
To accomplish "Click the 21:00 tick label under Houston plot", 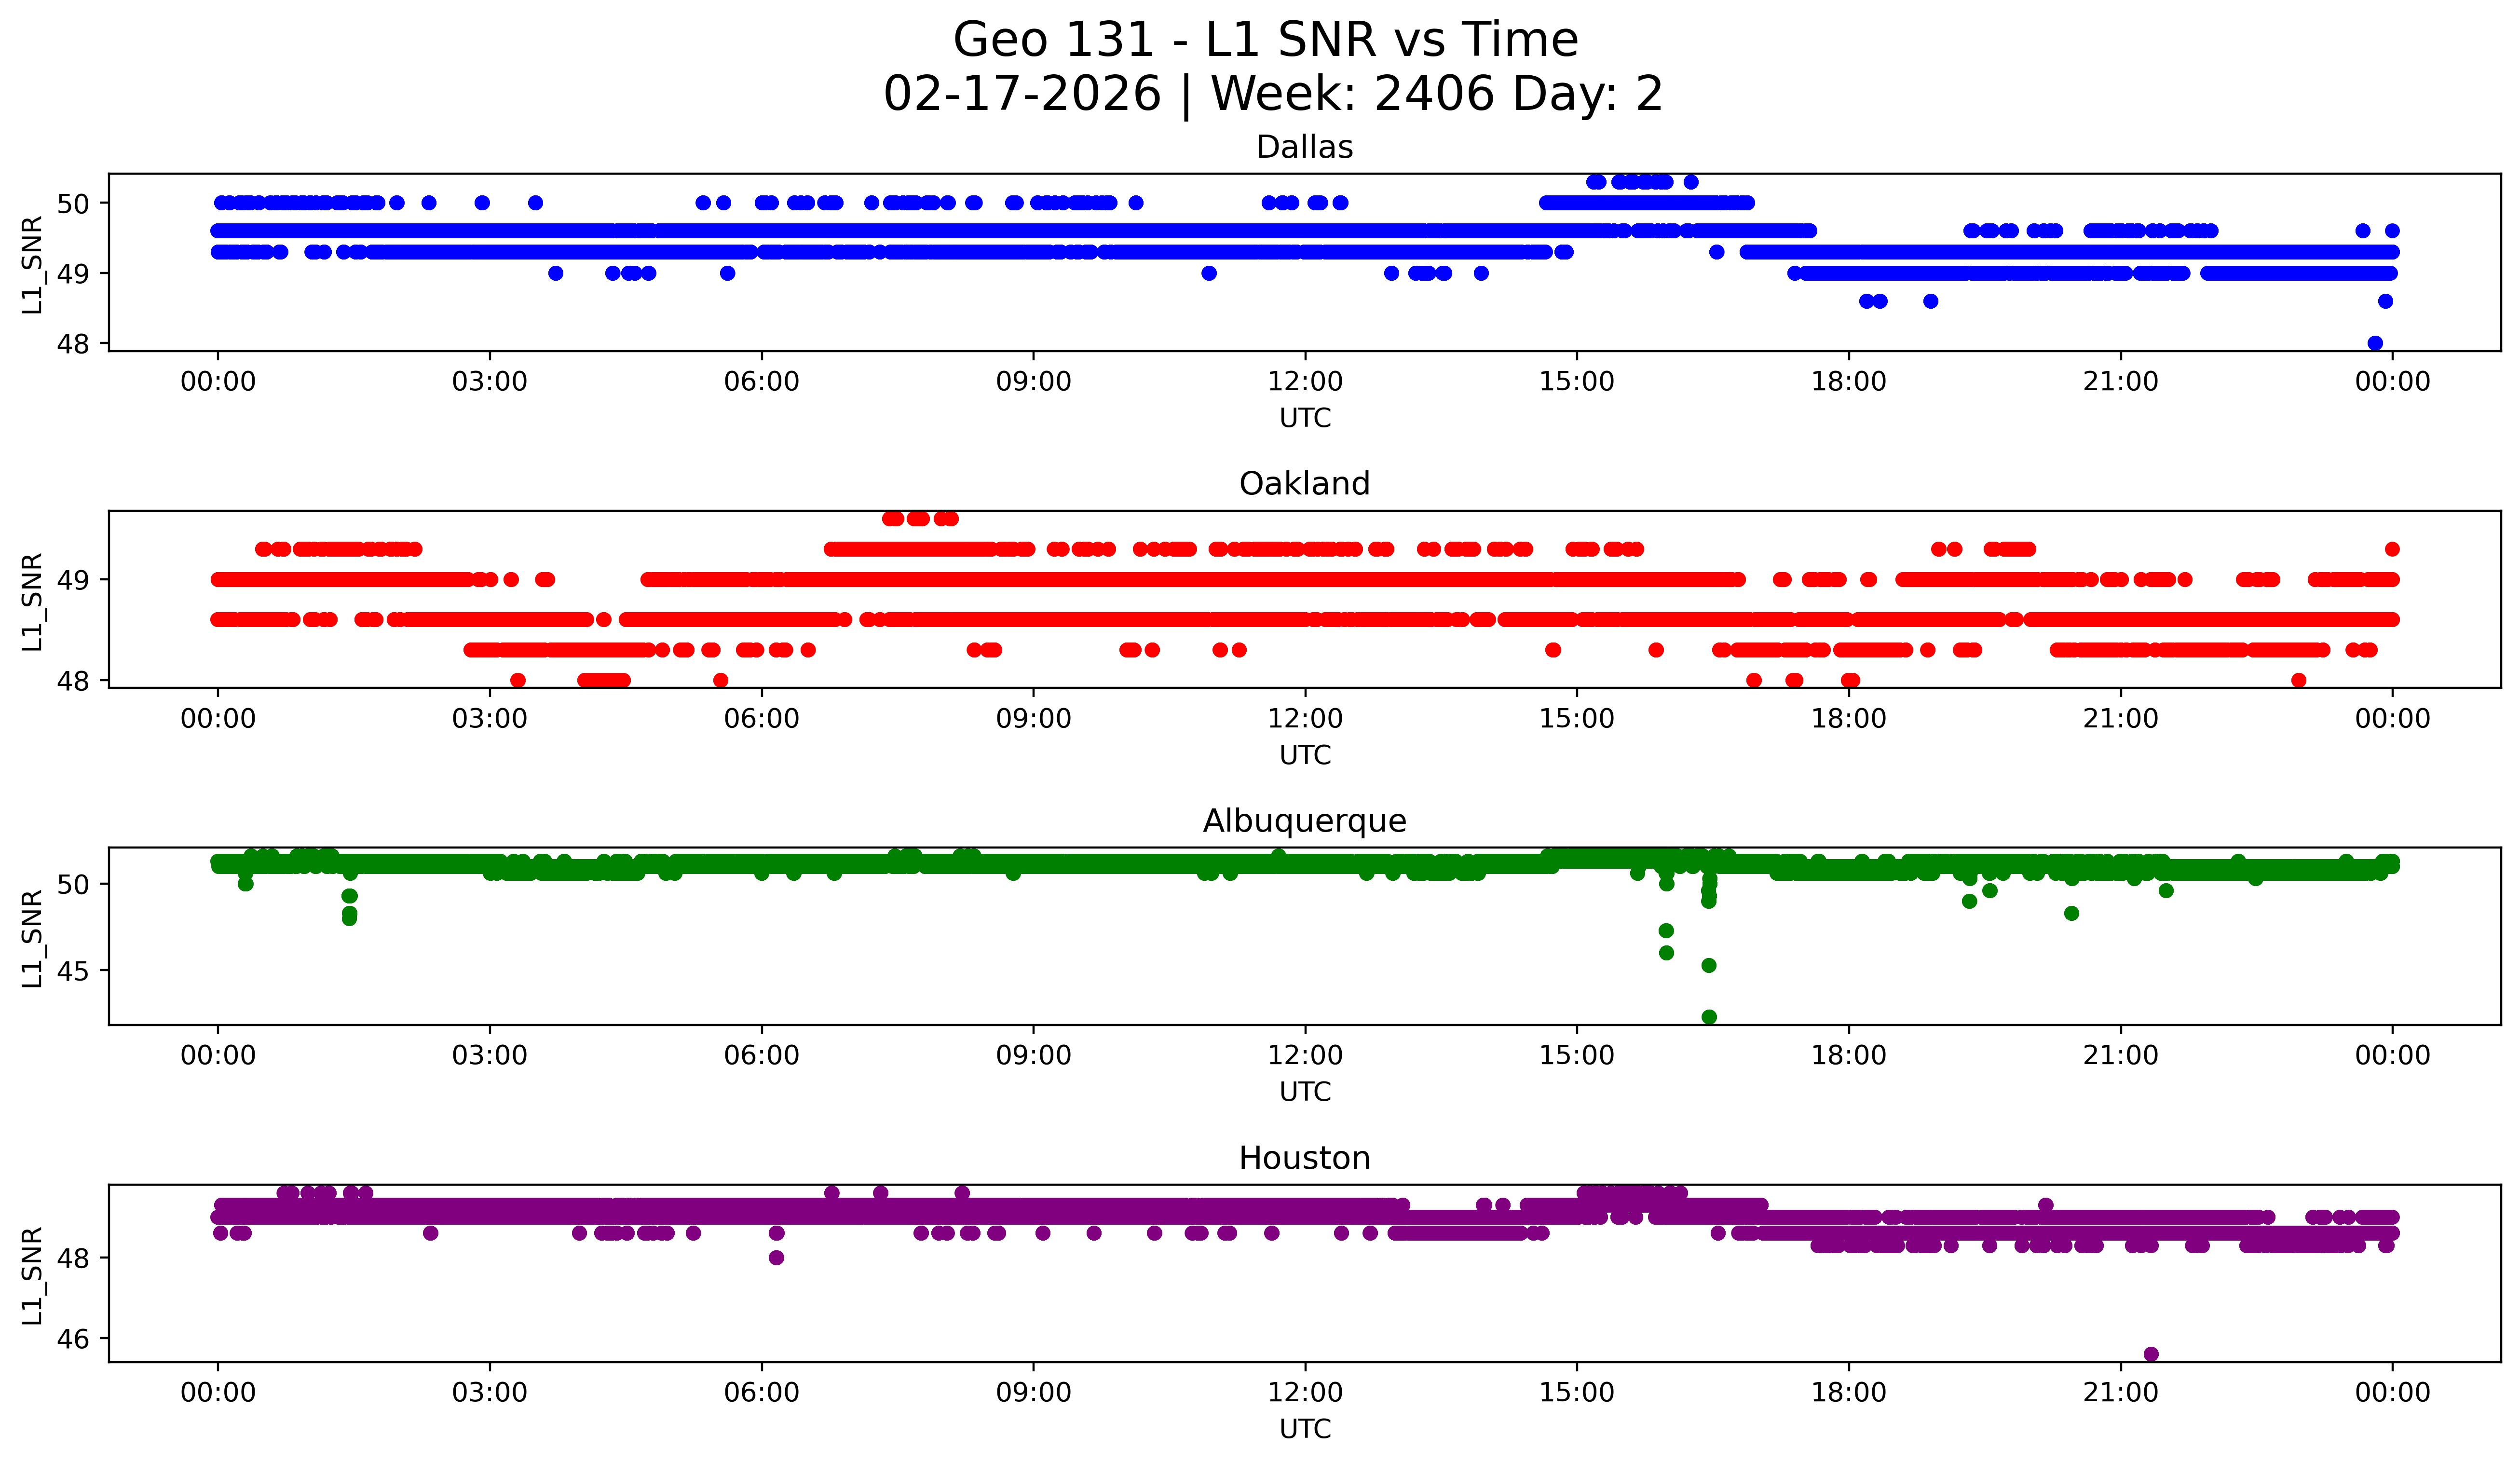I will coord(2120,1393).
